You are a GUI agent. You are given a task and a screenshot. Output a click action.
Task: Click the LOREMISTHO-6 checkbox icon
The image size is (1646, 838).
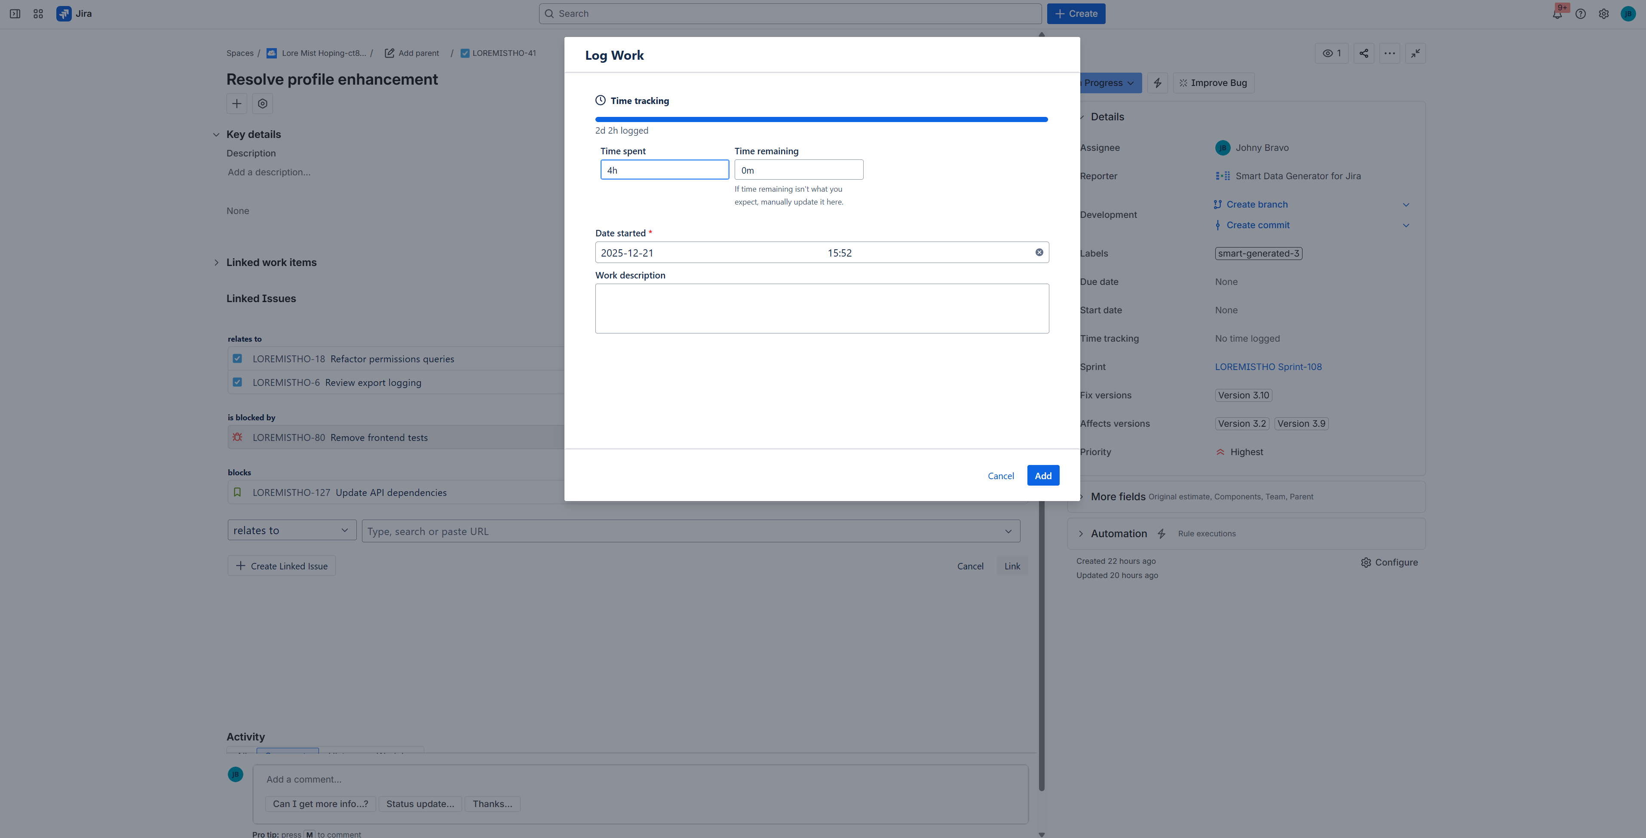coord(237,382)
